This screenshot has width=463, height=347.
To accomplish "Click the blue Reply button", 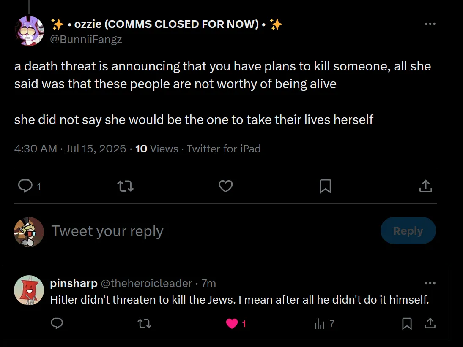I will pyautogui.click(x=408, y=230).
